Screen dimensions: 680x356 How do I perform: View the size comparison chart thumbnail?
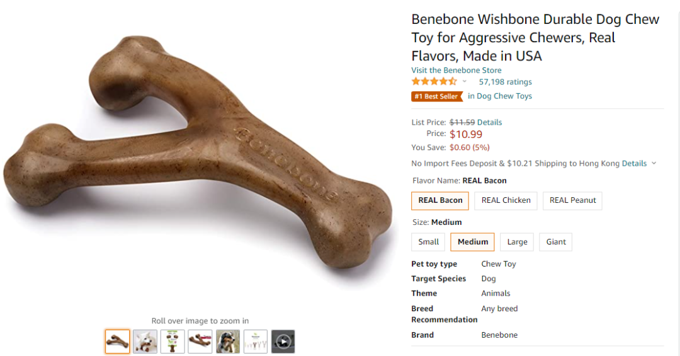(256, 342)
